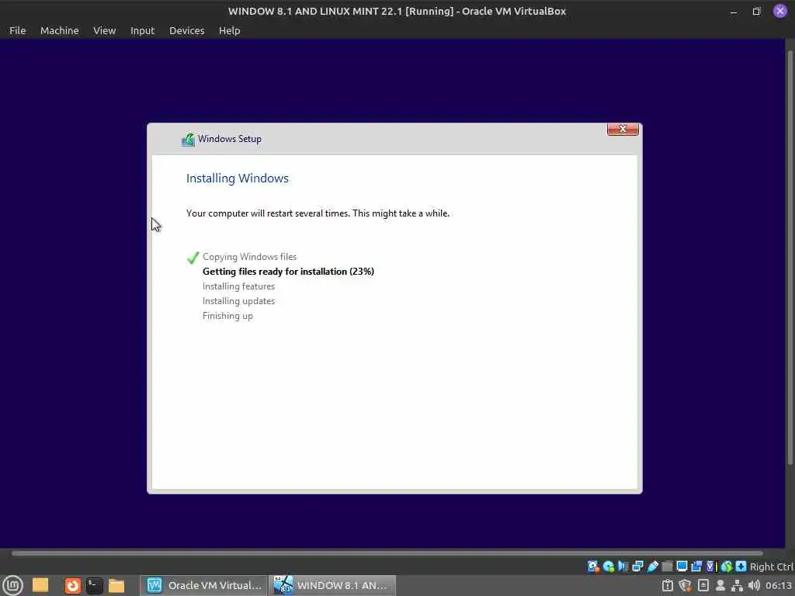Click the optical disc indicator icon
The height and width of the screenshot is (596, 795).
(609, 566)
